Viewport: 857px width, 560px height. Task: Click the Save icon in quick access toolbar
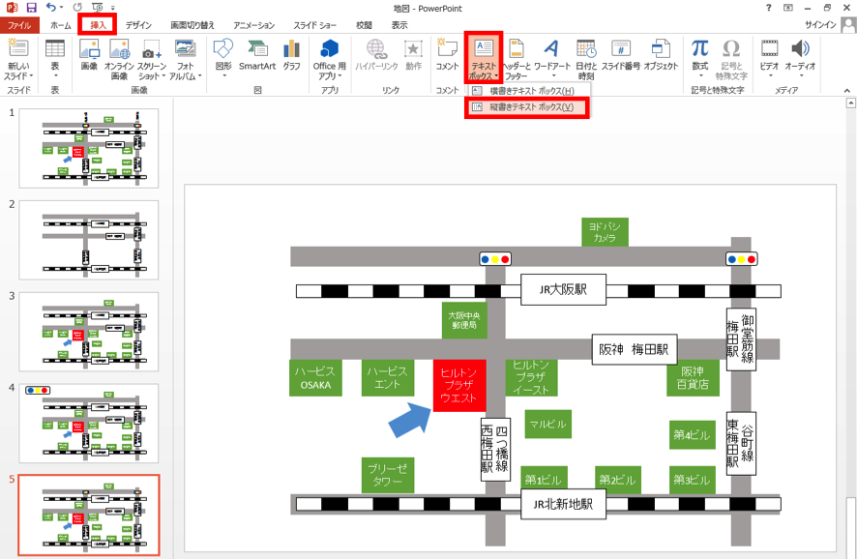(x=31, y=8)
